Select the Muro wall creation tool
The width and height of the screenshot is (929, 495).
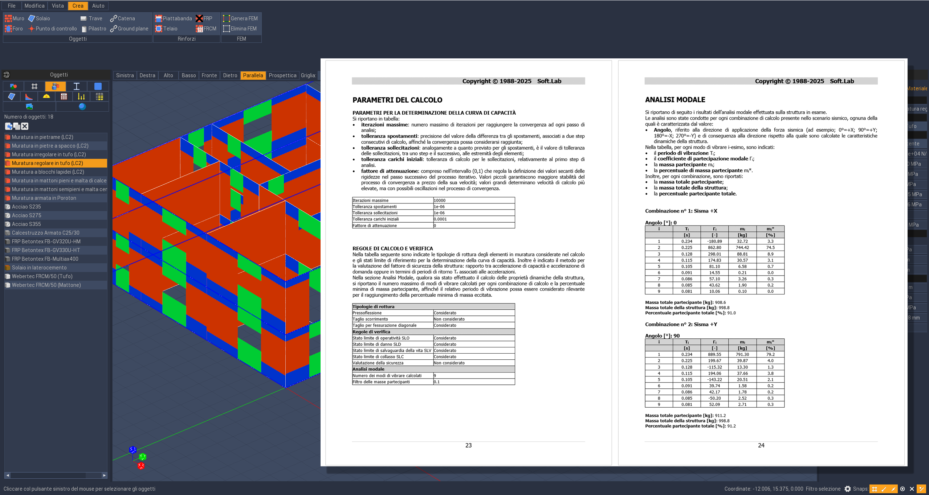point(15,18)
